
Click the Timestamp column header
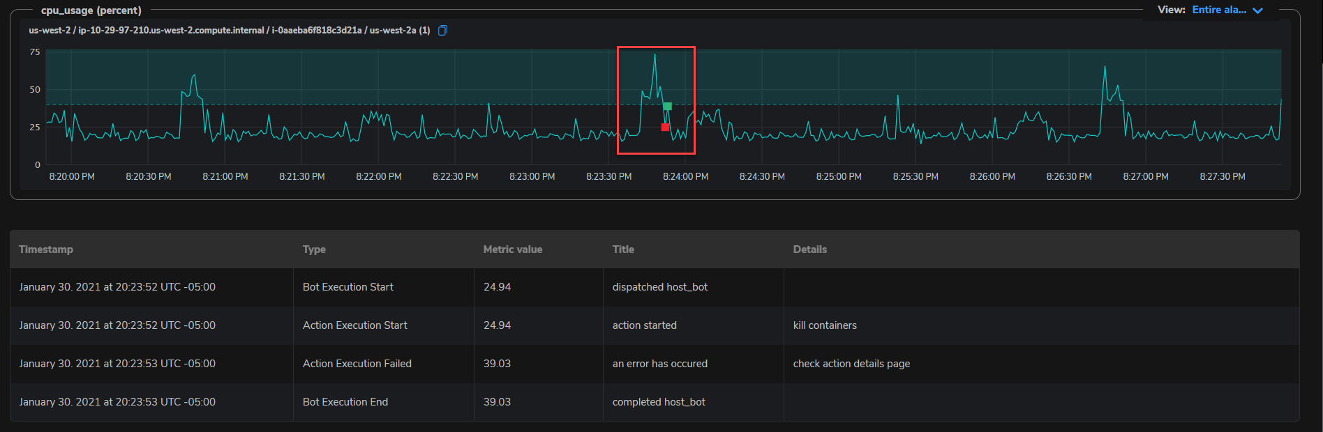46,249
